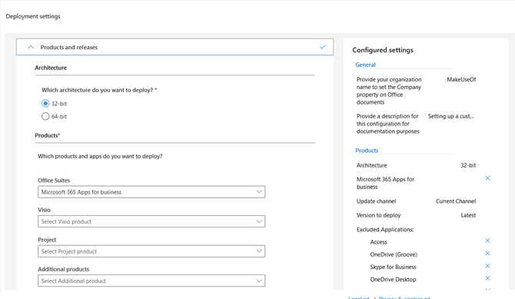Click the Latest version value
Image resolution: width=515 pixels, height=299 pixels.
click(468, 215)
